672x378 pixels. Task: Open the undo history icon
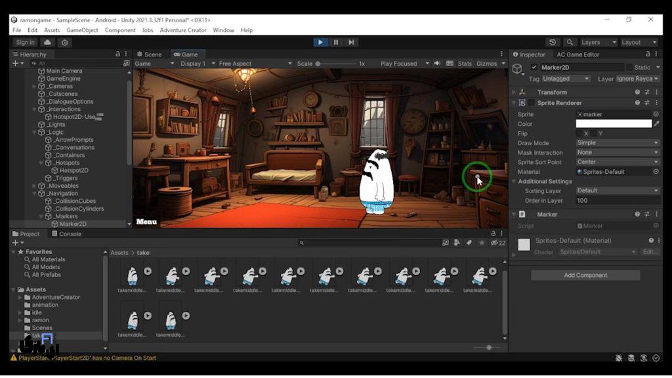553,43
